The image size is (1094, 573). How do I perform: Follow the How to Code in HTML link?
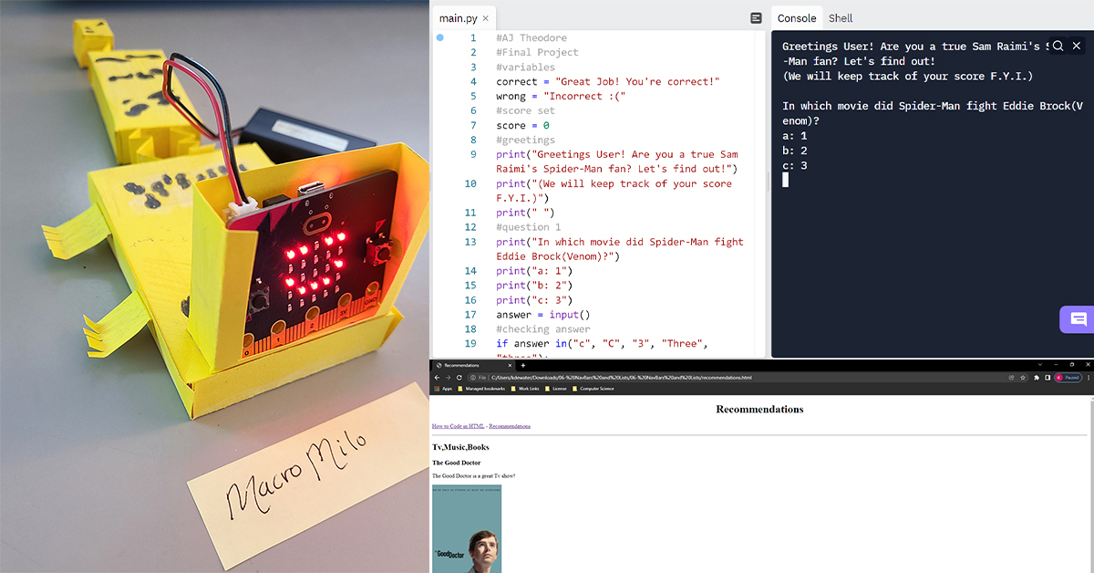pyautogui.click(x=458, y=426)
